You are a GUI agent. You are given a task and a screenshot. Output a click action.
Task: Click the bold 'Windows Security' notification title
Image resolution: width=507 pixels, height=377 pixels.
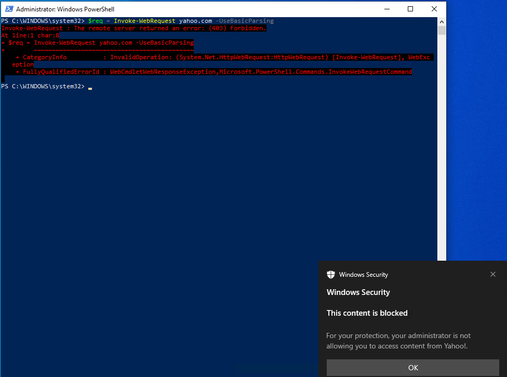(x=358, y=292)
